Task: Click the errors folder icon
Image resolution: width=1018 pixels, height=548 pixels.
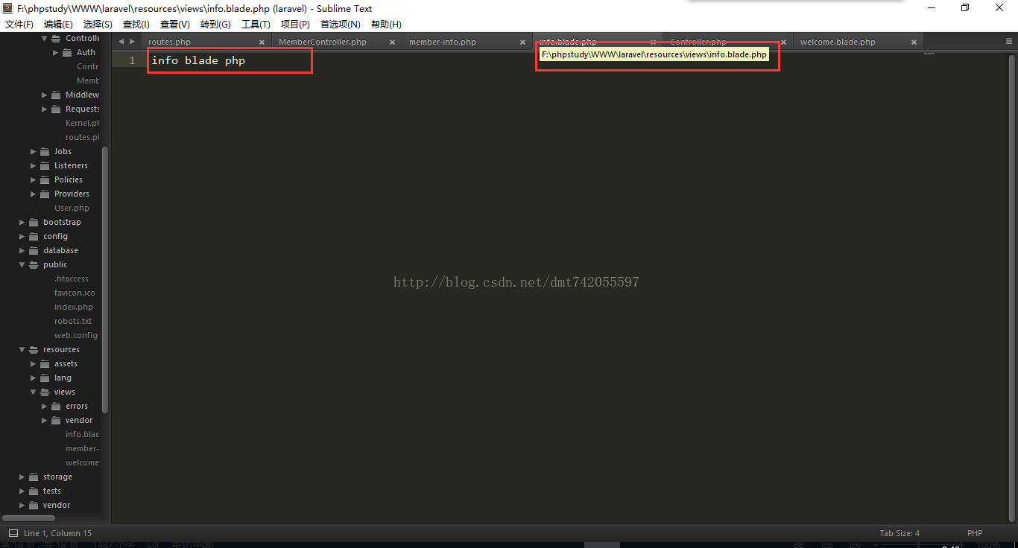Action: (x=56, y=407)
